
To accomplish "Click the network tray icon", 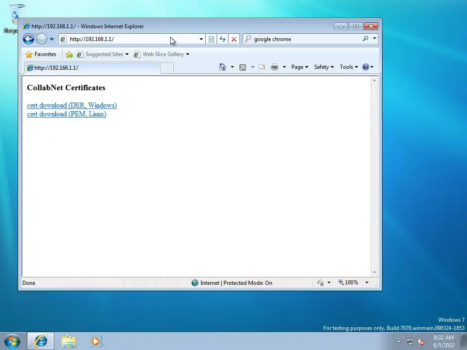I will tap(410, 342).
